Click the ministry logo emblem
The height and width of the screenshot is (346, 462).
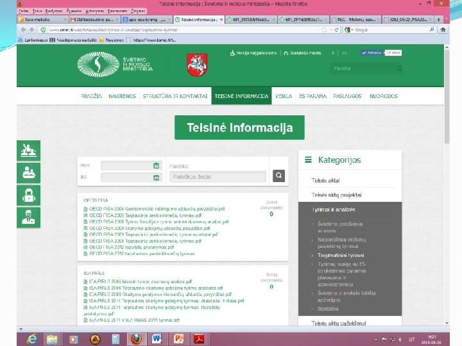(98, 65)
